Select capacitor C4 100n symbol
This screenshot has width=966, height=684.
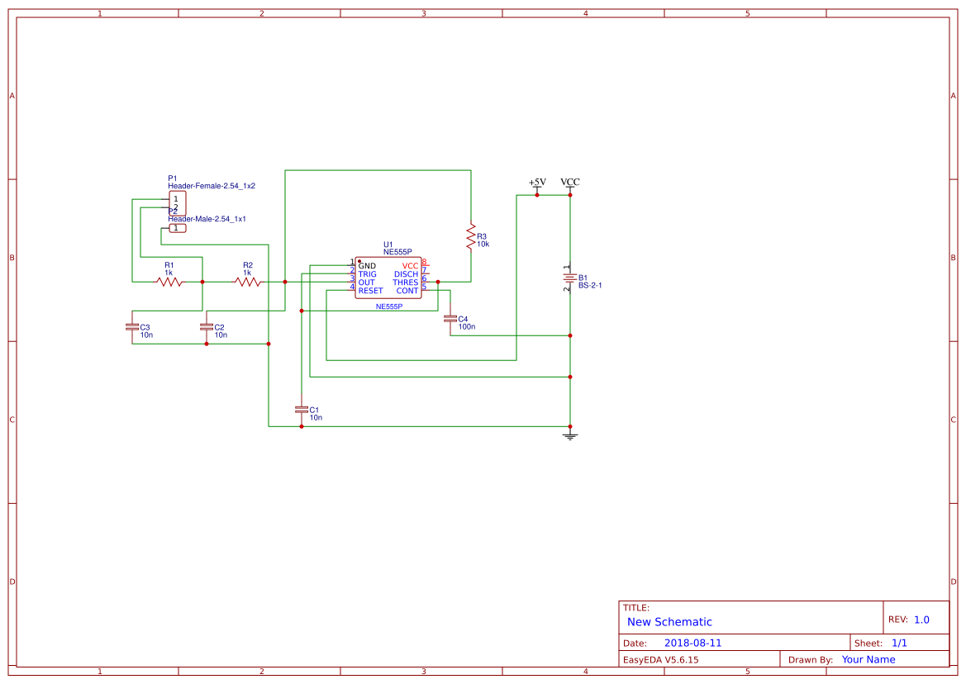click(451, 319)
